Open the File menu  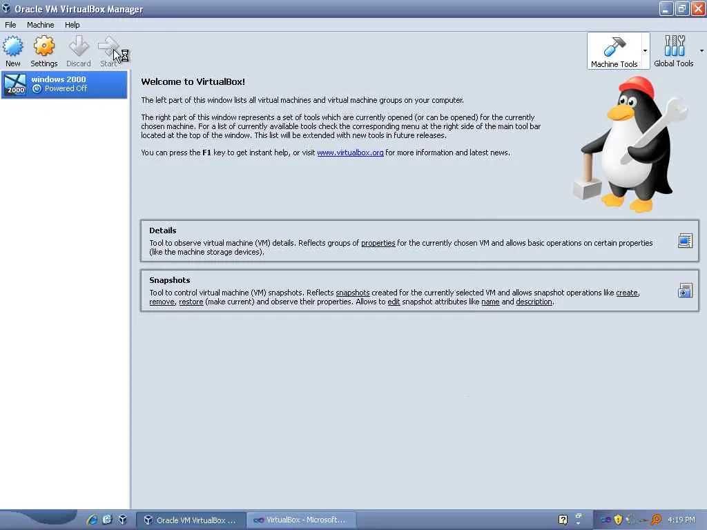[10, 25]
